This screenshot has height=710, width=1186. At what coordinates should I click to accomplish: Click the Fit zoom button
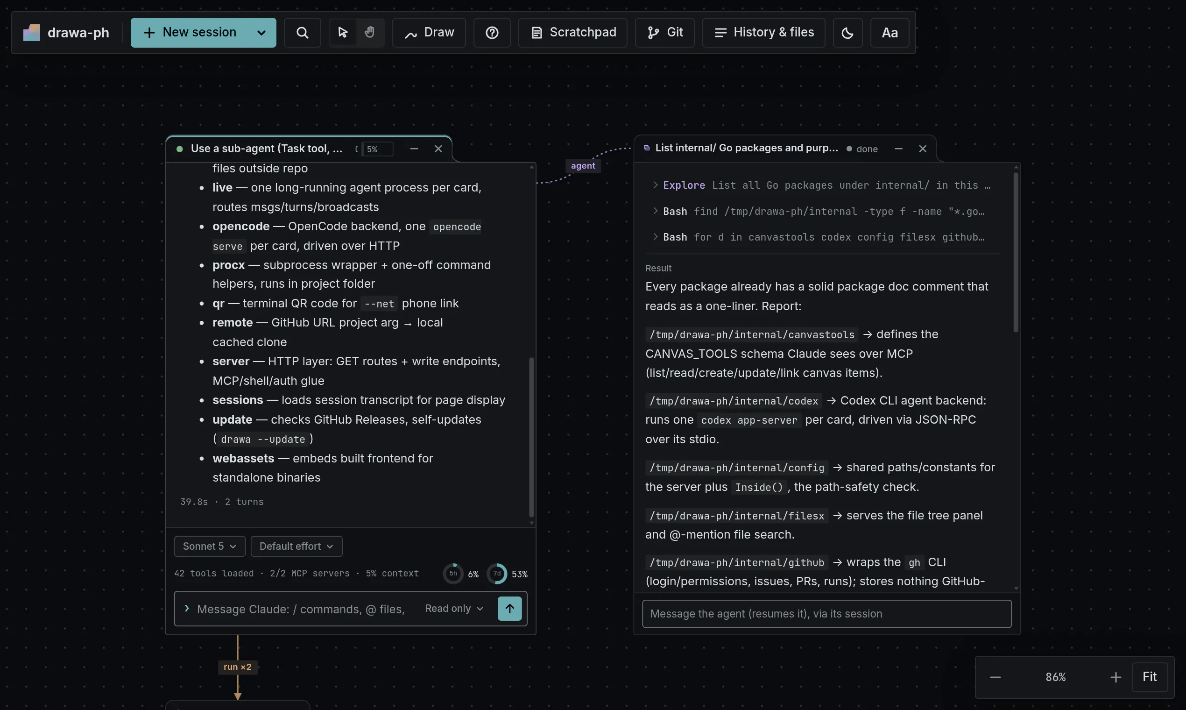(1149, 676)
